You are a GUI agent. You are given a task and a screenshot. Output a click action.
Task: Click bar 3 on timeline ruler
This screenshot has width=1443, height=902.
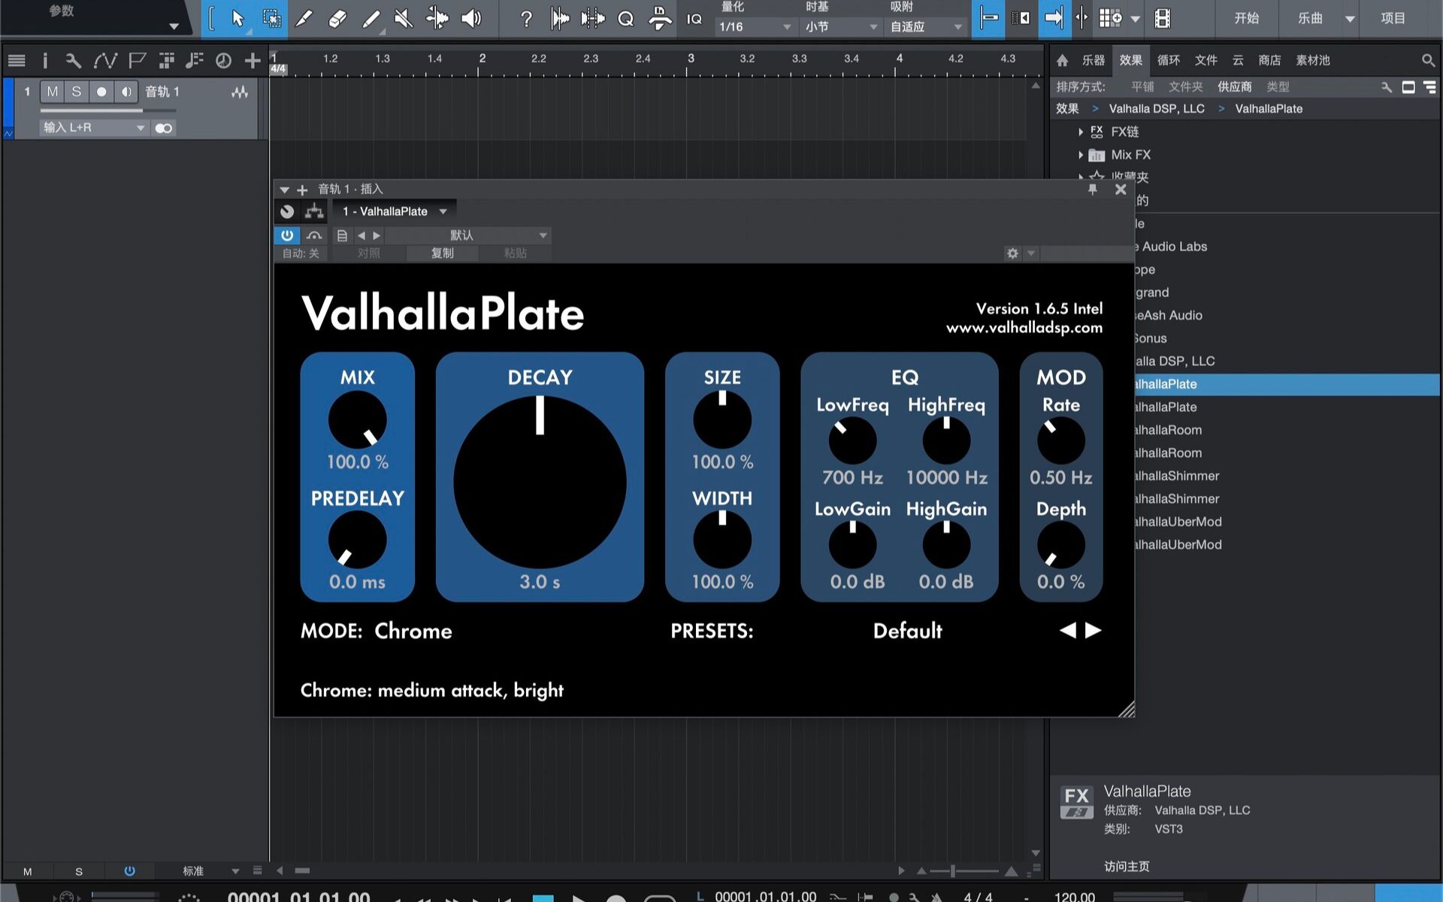(691, 59)
